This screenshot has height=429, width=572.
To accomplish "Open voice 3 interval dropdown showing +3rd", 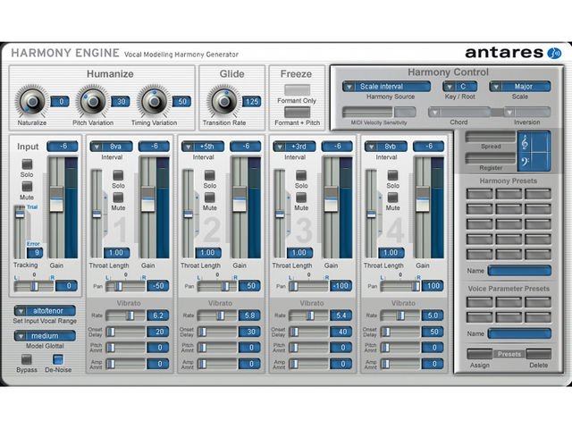I will (x=294, y=147).
